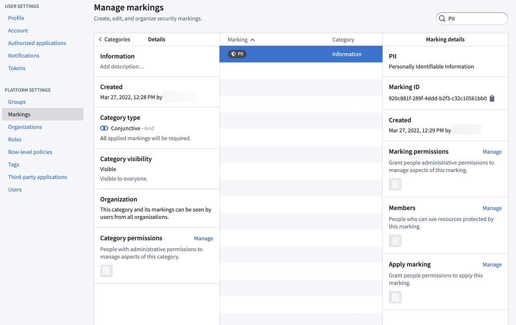
Task: Go to Third-party applications
Action: (37, 177)
